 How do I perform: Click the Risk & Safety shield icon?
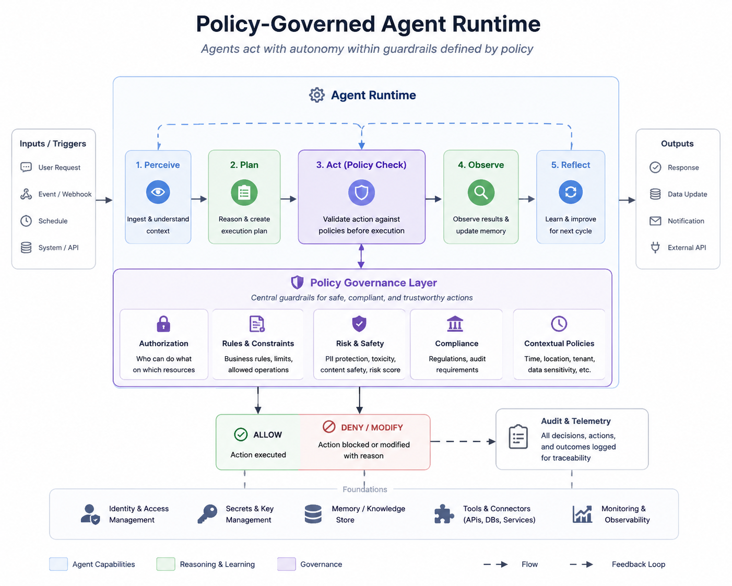[359, 324]
